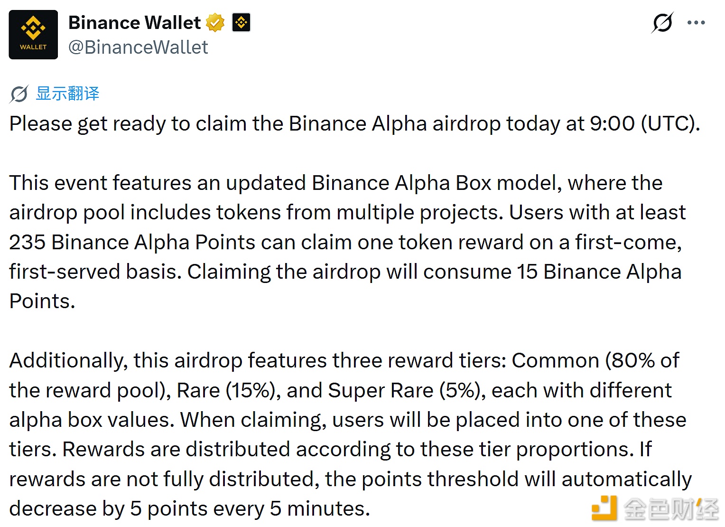The image size is (725, 527).
Task: Click the 显示翻译 translate link
Action: 67,94
